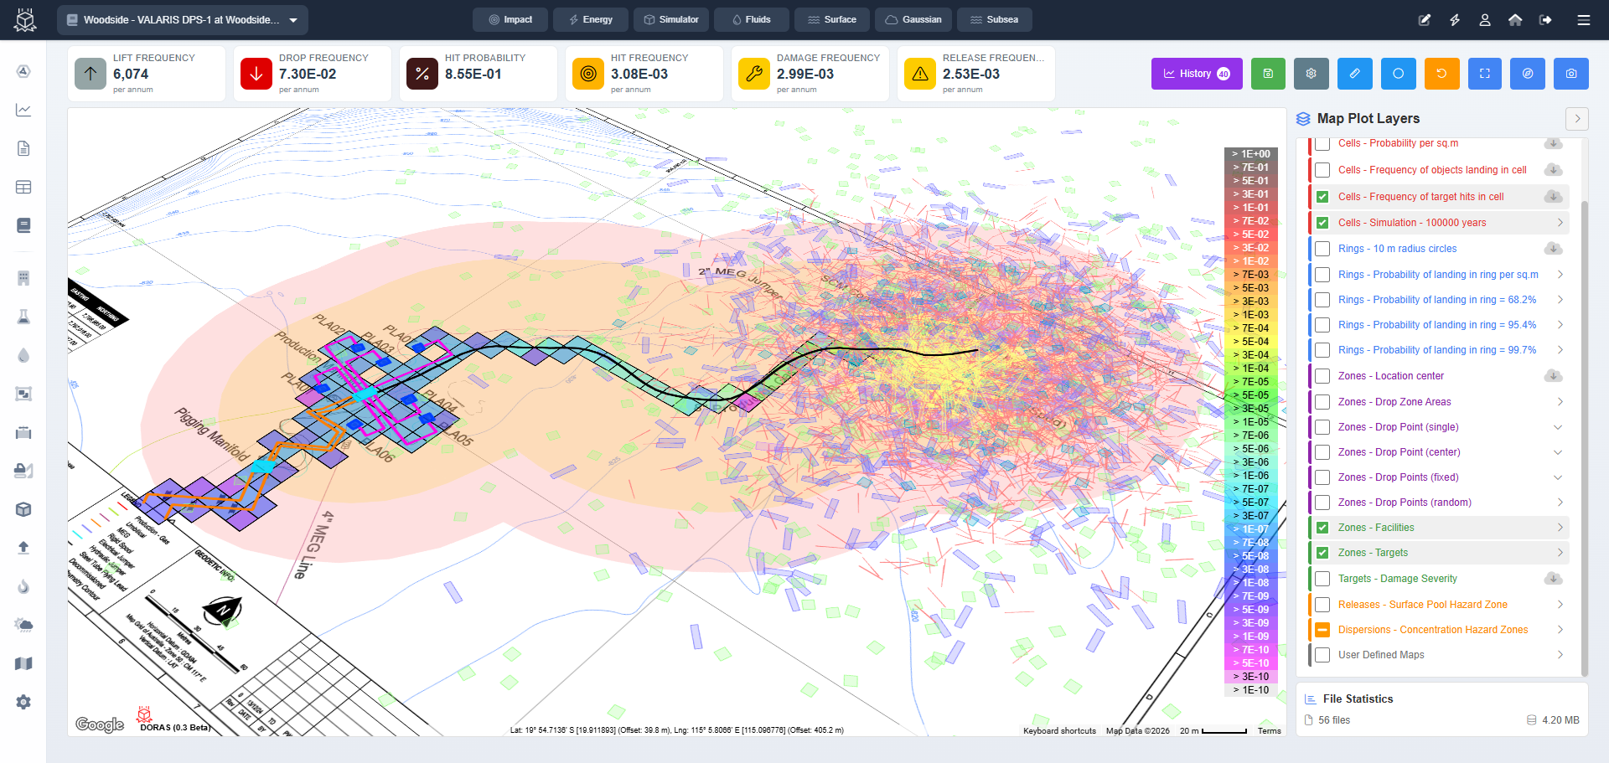Take a screenshot with the camera tool

1571,74
